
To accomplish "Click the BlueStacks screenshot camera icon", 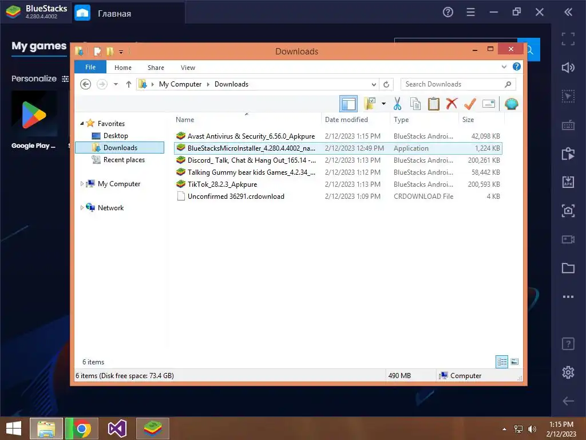I will pyautogui.click(x=568, y=211).
